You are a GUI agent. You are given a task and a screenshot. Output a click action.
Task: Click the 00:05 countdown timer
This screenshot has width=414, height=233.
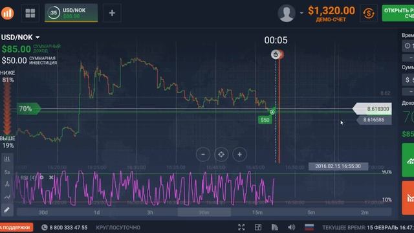click(x=276, y=40)
